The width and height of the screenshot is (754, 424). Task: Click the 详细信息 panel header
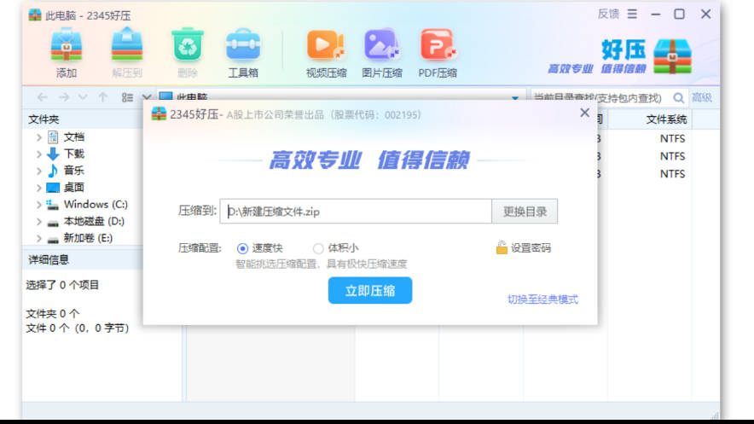coord(83,260)
